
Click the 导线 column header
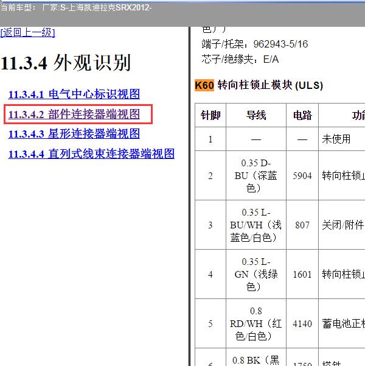click(256, 115)
